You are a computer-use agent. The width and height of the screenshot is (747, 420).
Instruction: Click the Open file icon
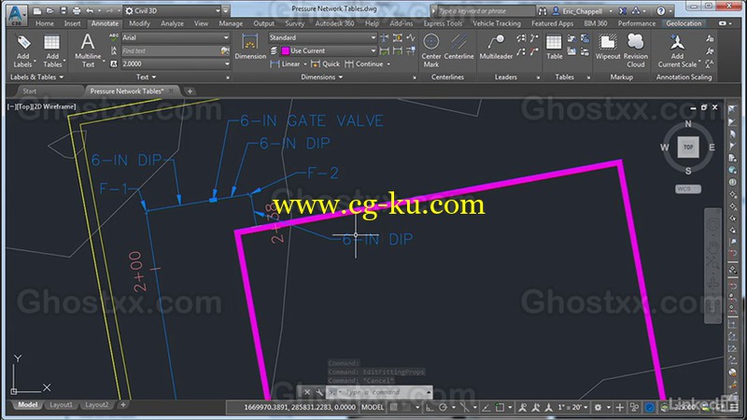(x=50, y=10)
